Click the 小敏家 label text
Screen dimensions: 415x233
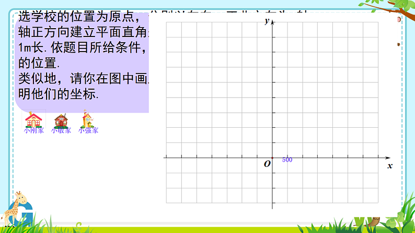pyautogui.click(x=61, y=130)
